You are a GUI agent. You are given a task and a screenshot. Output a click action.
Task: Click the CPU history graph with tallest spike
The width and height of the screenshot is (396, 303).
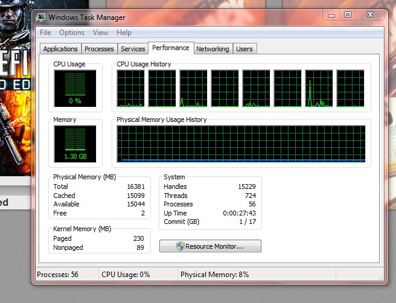(x=319, y=88)
